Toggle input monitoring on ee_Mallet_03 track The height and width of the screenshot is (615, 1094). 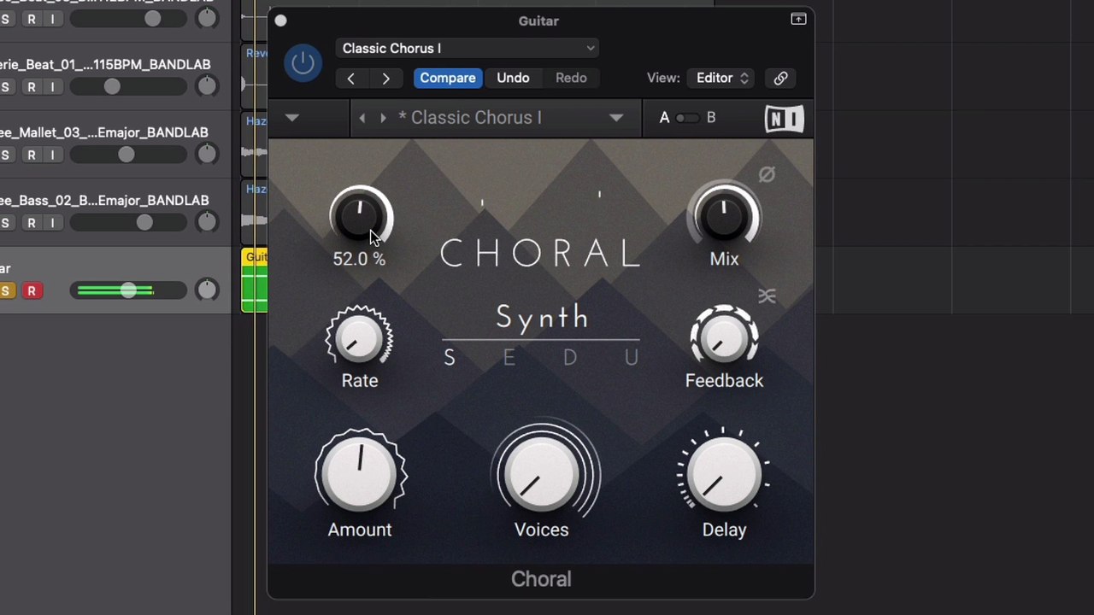tap(52, 155)
